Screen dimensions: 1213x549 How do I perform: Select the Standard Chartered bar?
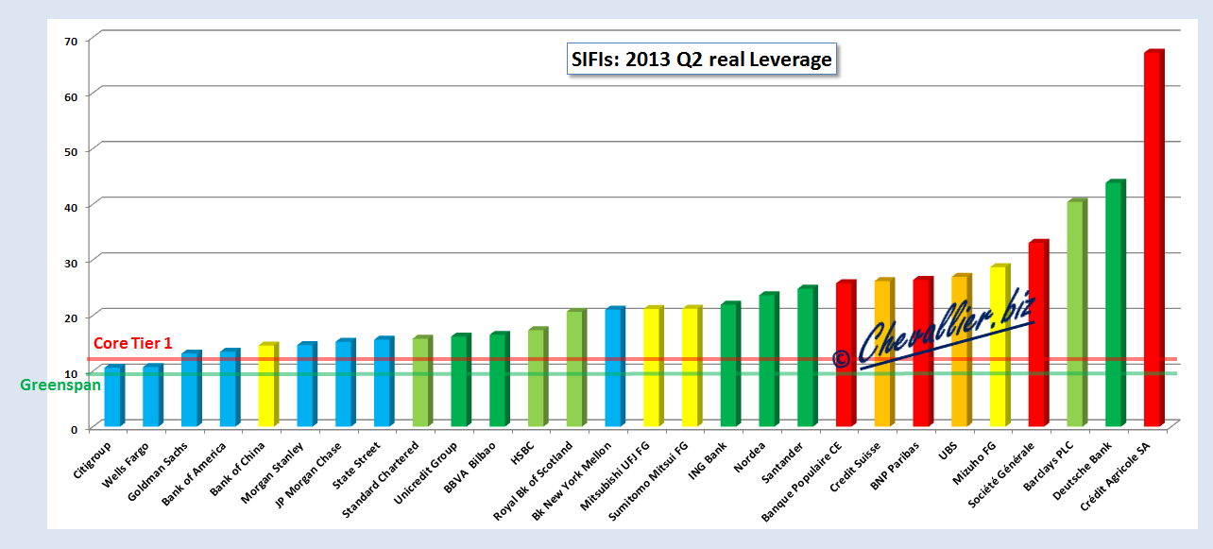coord(422,381)
